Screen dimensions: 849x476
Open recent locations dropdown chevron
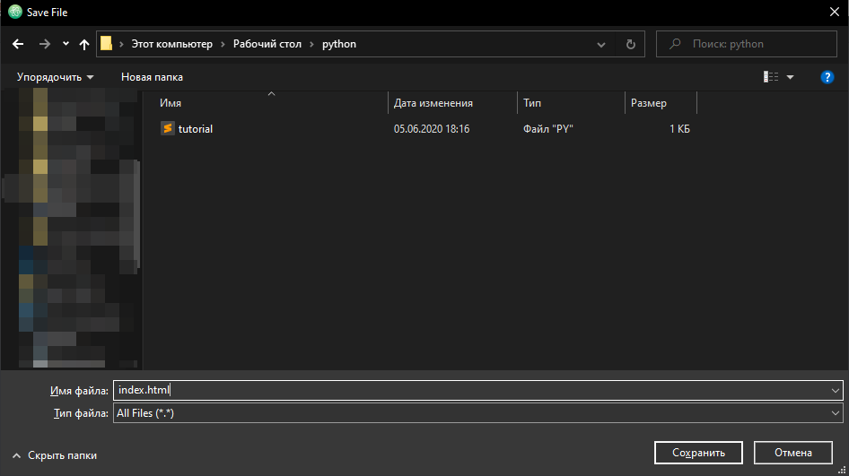tap(66, 44)
